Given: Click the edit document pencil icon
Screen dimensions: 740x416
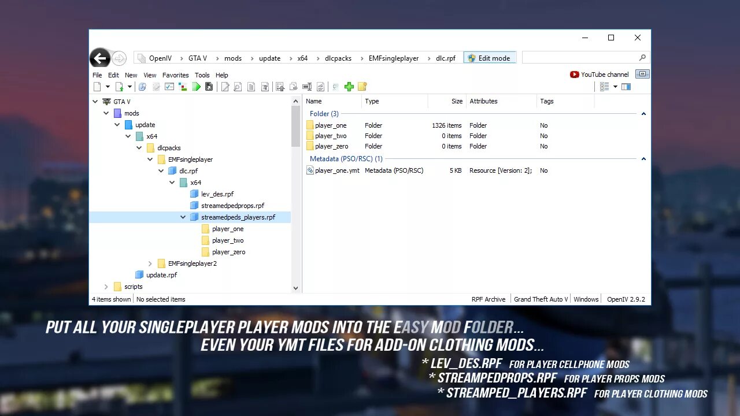Looking at the screenshot, I should pyautogui.click(x=225, y=87).
